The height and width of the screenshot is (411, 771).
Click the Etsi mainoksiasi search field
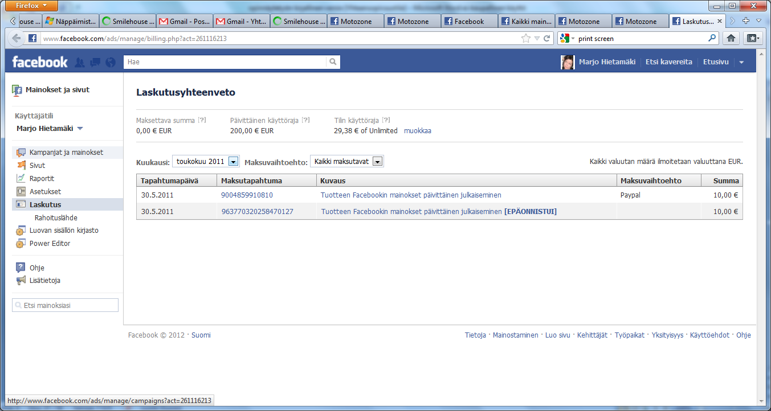coord(65,306)
